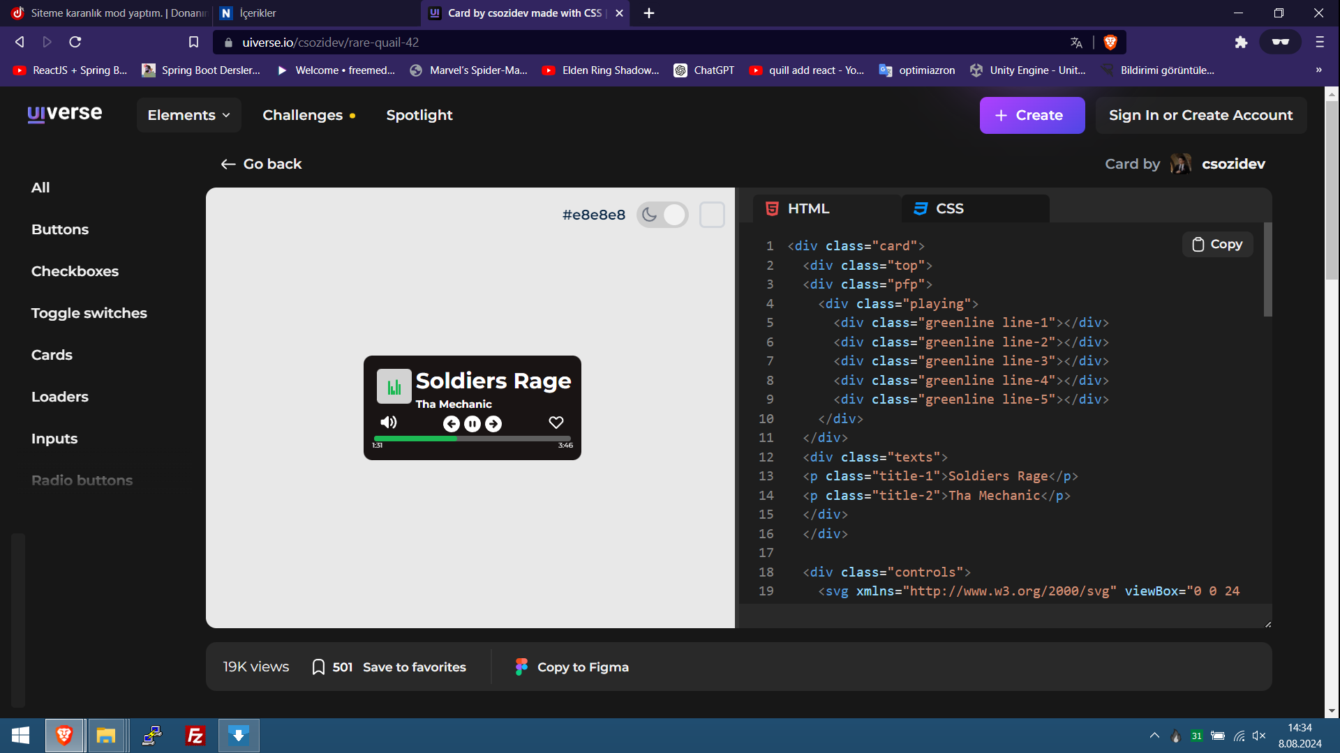Click the #e8e8e8 color value
The width and height of the screenshot is (1340, 753).
(594, 215)
